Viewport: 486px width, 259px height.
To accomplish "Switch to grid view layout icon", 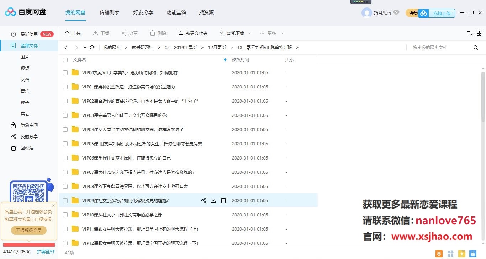I will tap(479, 33).
